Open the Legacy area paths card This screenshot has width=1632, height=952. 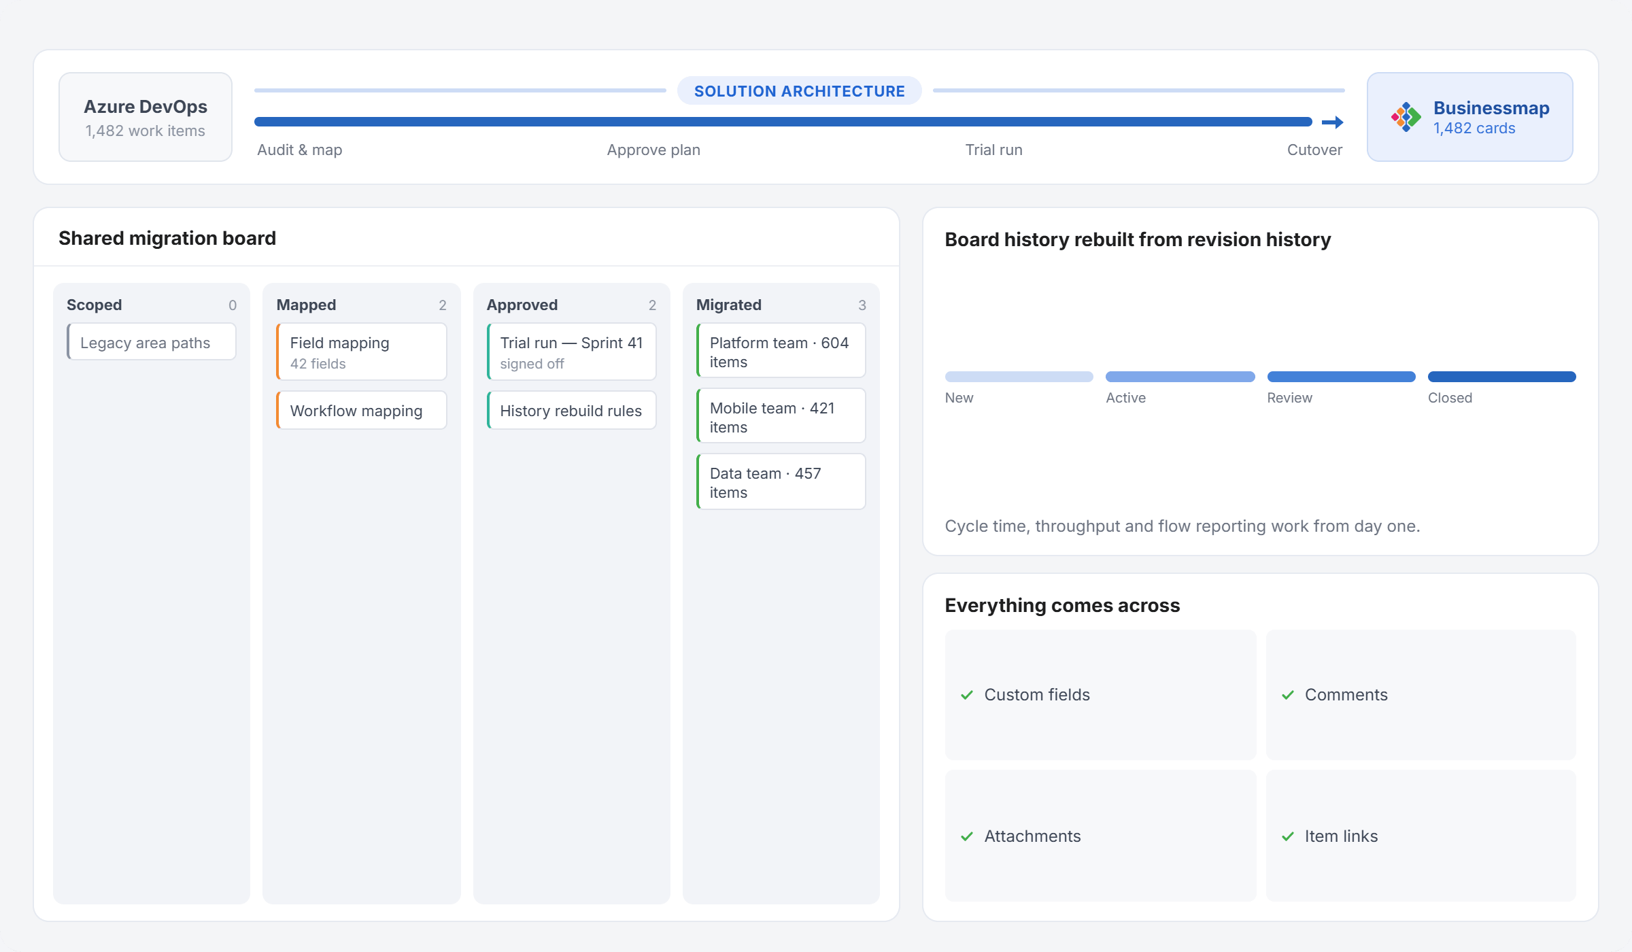[x=152, y=342]
